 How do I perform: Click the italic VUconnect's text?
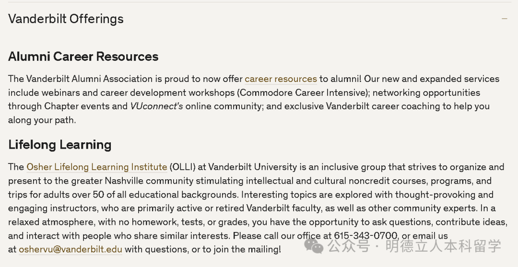(x=156, y=106)
